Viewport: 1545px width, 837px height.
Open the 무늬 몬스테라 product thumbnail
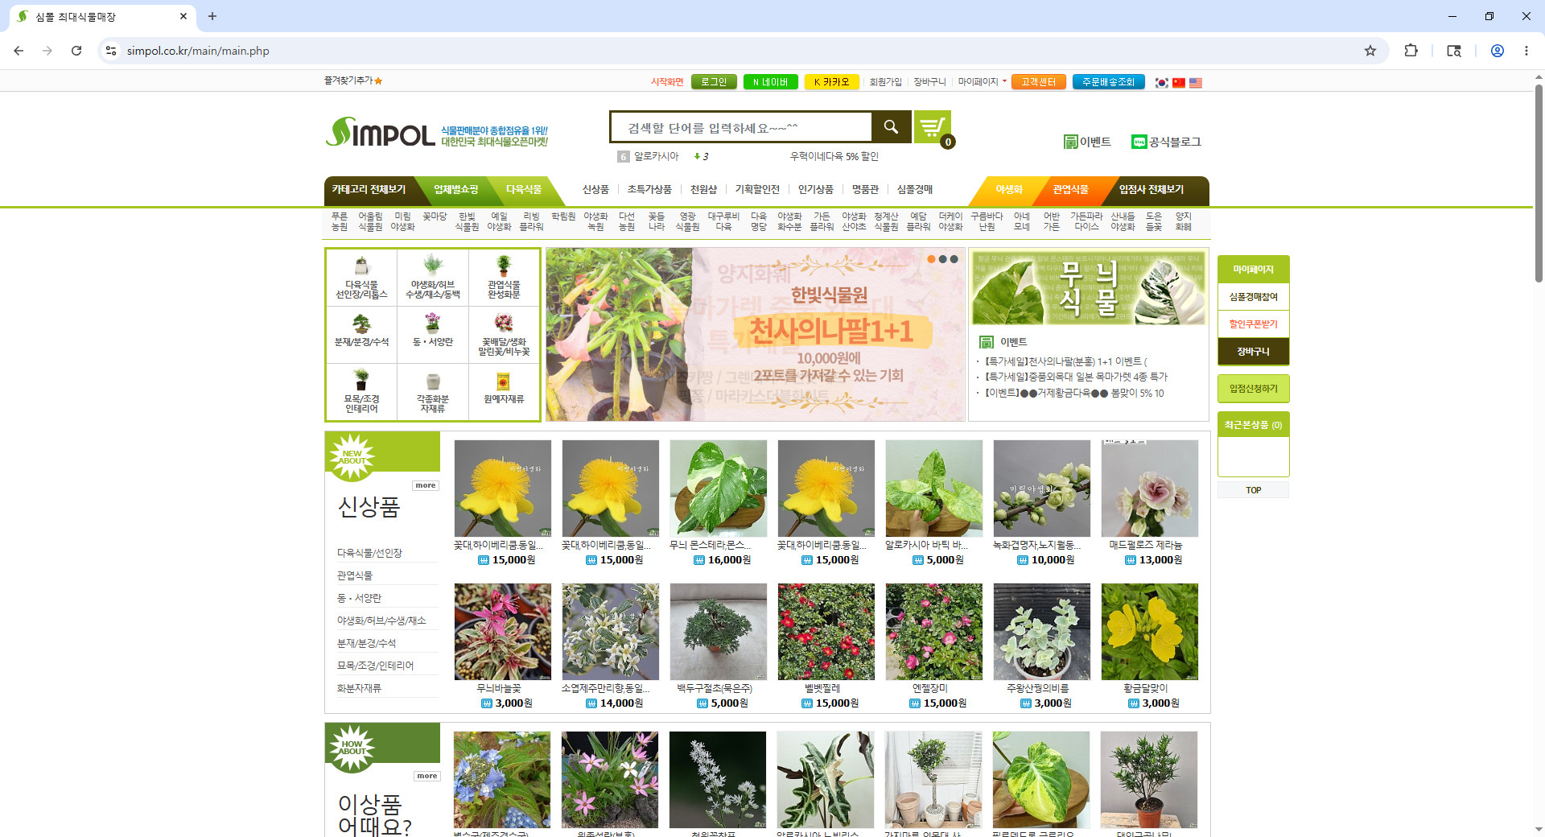(718, 489)
